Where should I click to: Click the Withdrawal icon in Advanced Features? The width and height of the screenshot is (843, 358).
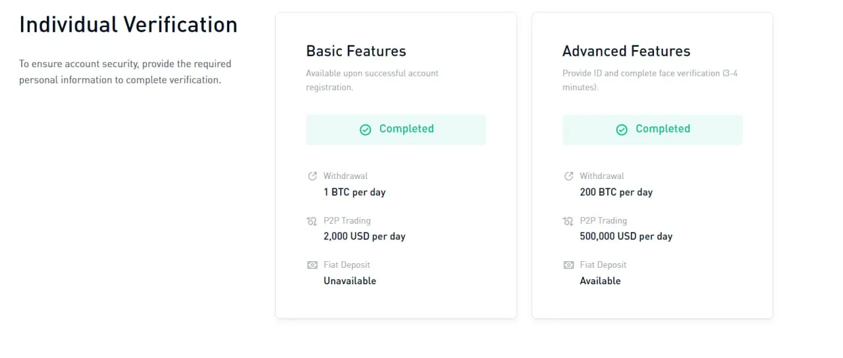pyautogui.click(x=568, y=176)
